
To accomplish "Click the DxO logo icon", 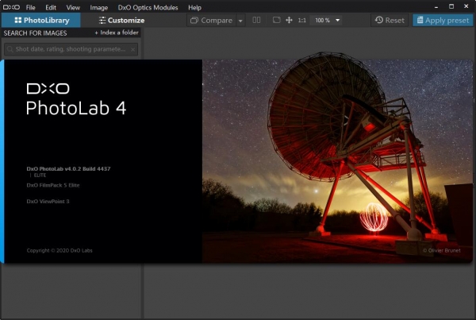I will click(10, 7).
